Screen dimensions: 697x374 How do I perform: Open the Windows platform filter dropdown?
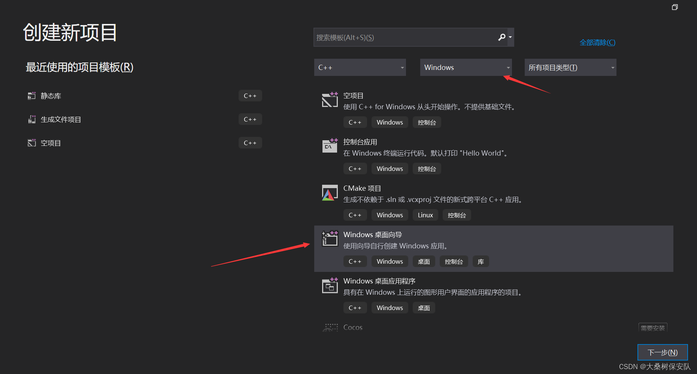pyautogui.click(x=466, y=67)
